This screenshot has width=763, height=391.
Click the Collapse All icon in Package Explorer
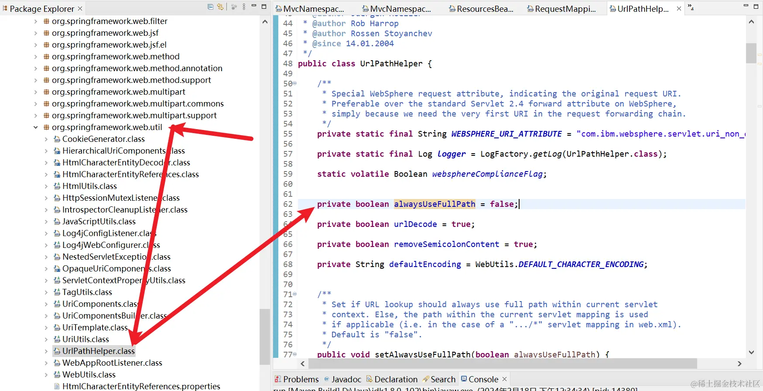pyautogui.click(x=210, y=7)
